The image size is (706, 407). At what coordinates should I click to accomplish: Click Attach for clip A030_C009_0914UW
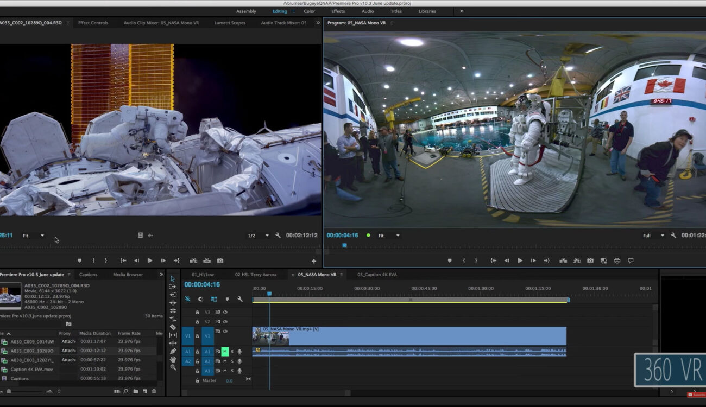[68, 342]
